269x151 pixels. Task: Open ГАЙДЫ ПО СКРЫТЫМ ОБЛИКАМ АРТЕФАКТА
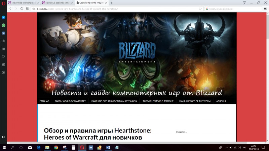(114, 101)
